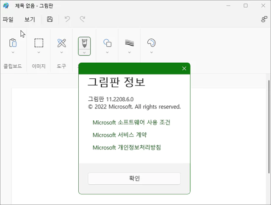Click the 클립보드 group label
The image size is (271, 205).
(x=13, y=66)
